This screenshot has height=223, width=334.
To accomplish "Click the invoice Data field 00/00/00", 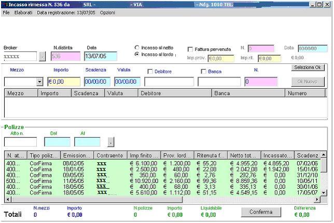I will 313,48.
